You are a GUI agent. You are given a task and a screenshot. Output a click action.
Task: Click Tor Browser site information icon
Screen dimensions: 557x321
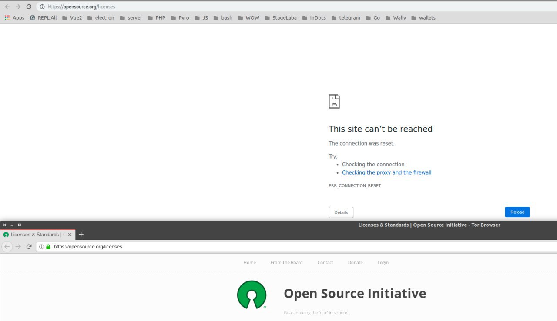tap(42, 246)
